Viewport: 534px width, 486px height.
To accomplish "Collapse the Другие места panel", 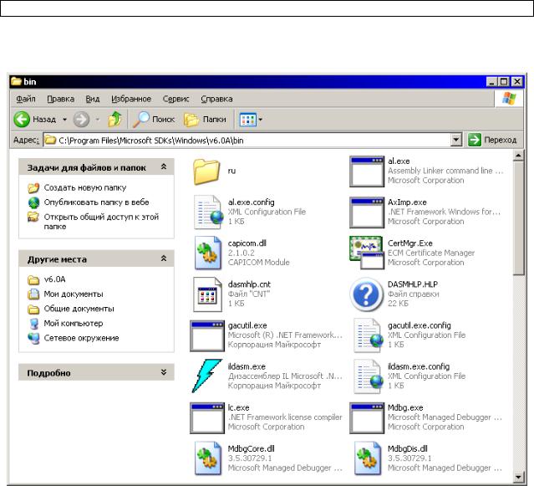I will (164, 258).
